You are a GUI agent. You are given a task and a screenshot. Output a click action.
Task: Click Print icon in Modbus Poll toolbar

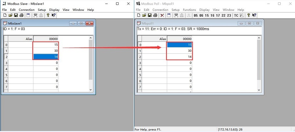pos(155,15)
